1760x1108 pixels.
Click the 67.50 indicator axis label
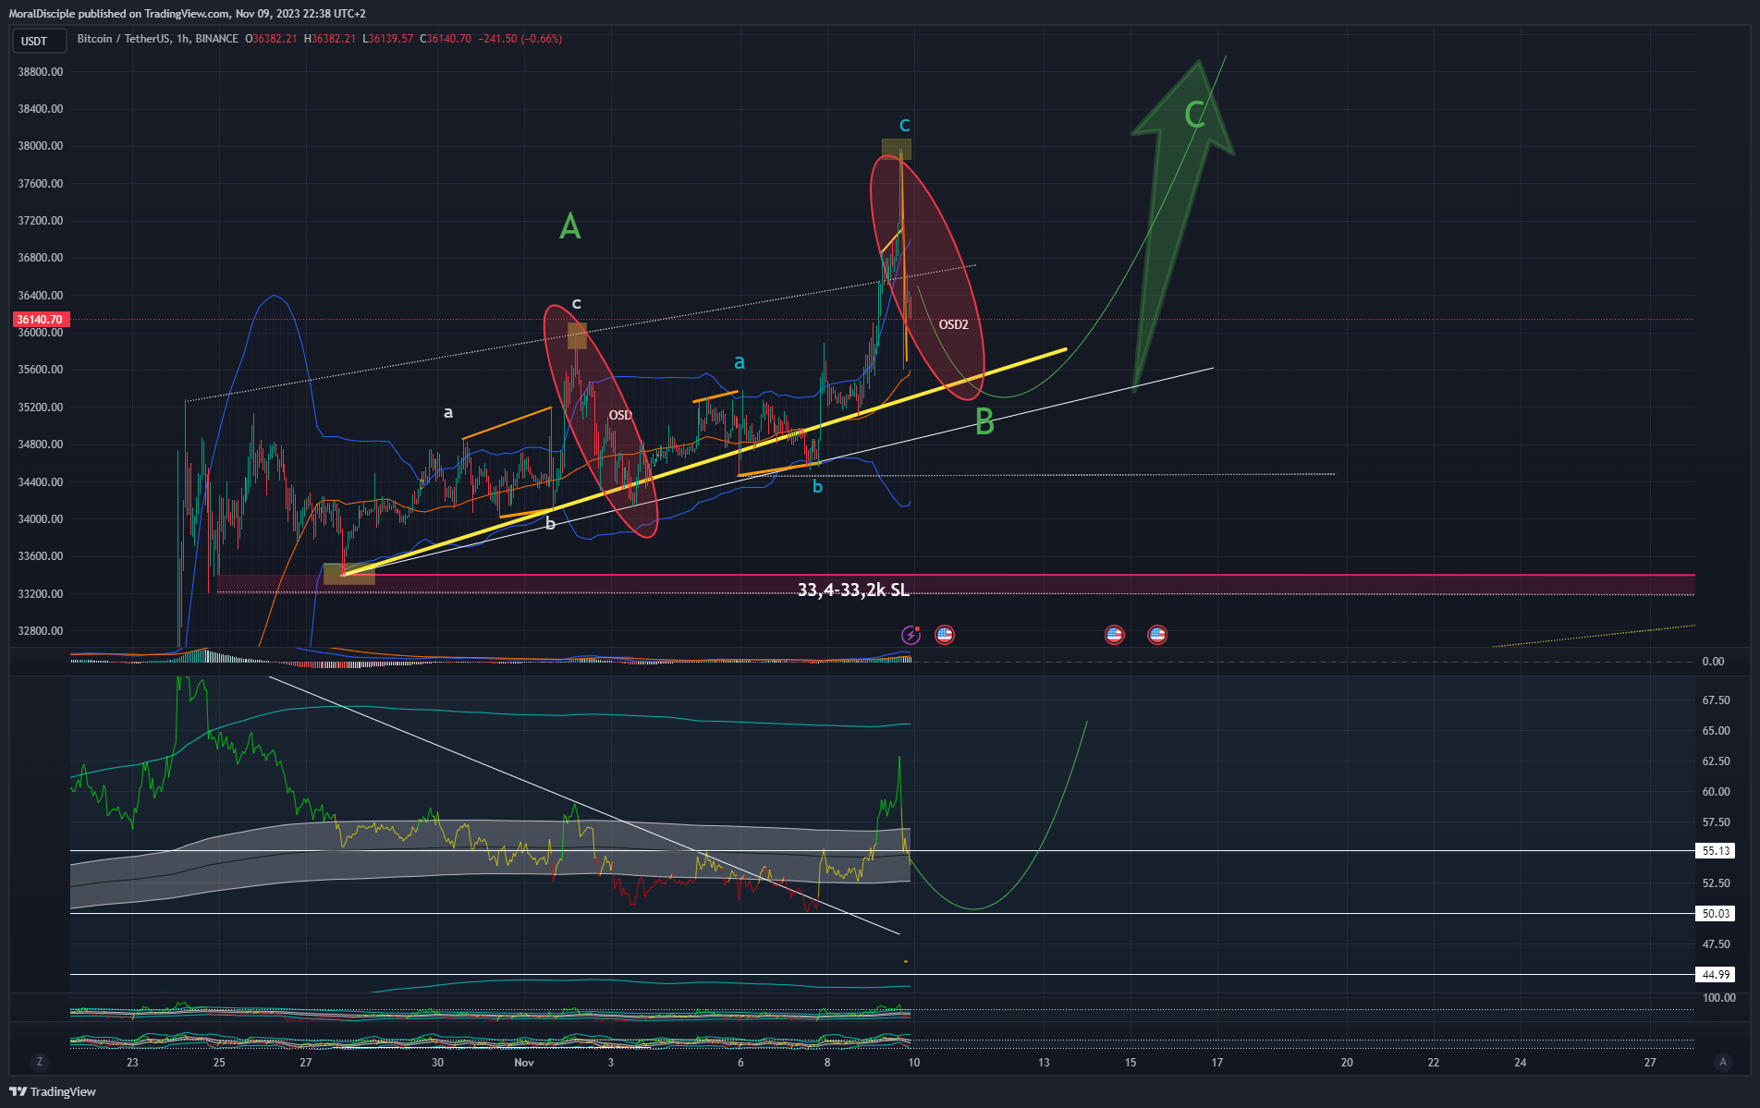tap(1716, 700)
